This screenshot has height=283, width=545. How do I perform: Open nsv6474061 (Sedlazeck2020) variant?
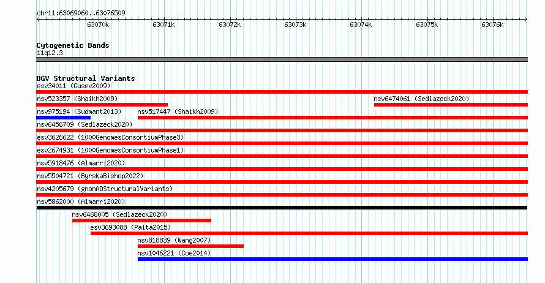coord(421,99)
